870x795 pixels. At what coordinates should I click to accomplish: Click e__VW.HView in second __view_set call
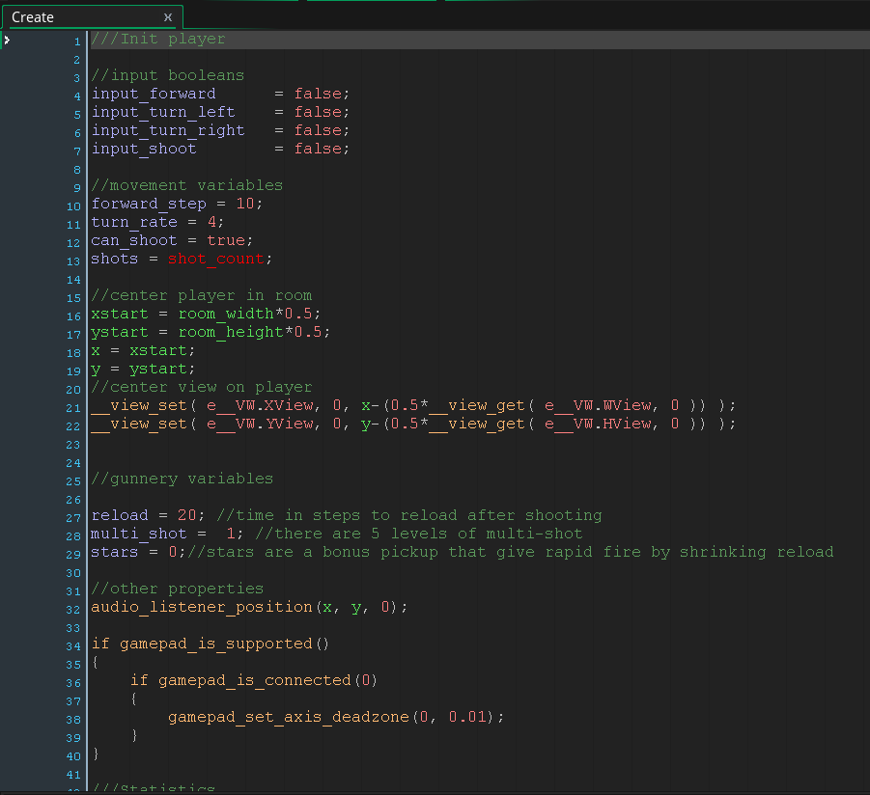(x=598, y=424)
